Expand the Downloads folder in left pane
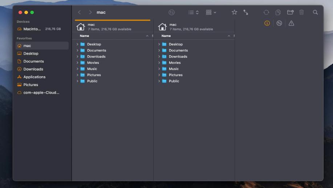 point(77,57)
